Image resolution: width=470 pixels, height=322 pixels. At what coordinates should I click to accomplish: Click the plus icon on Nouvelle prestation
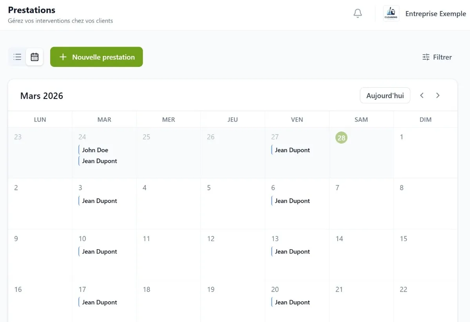(x=63, y=57)
